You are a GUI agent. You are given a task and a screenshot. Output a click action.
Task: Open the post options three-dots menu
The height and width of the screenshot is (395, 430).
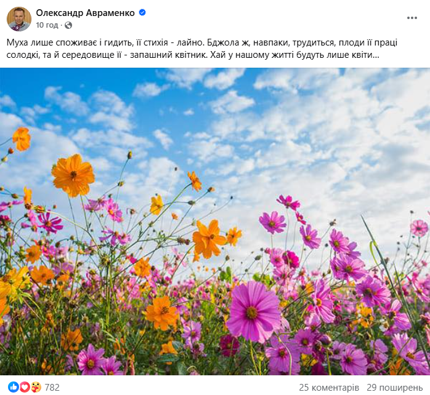click(412, 18)
